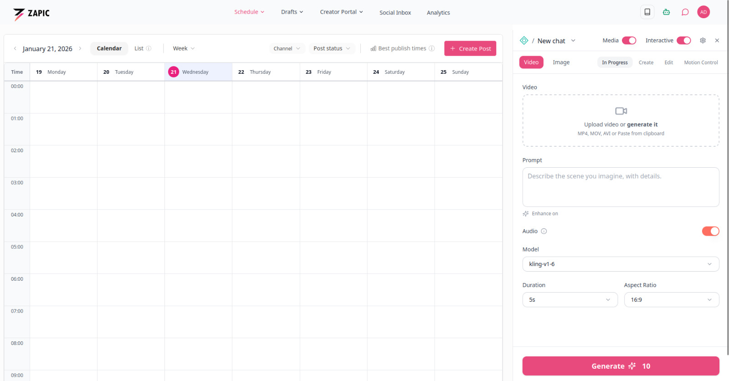
Task: Click the Create Post button
Action: click(x=470, y=49)
